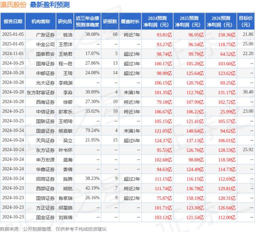Click 2024 profit value 124.37亿
The width and height of the screenshot is (255, 232).
pyautogui.click(x=163, y=140)
